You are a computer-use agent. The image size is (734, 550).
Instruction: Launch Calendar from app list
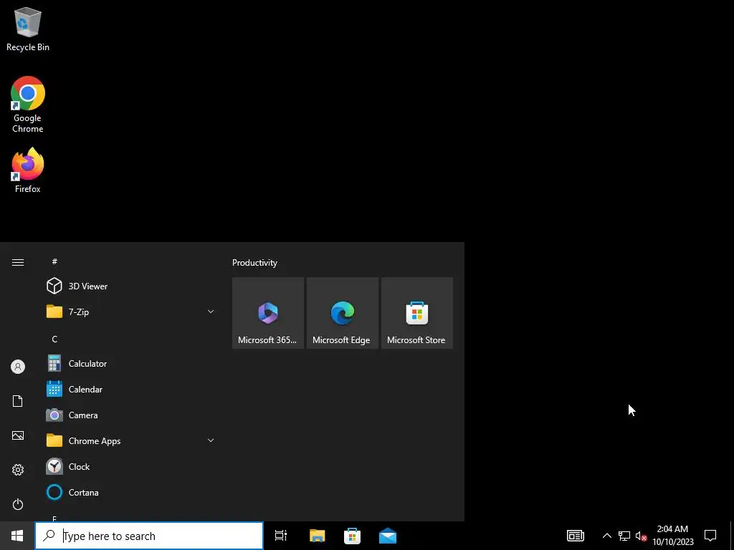[x=132, y=389]
